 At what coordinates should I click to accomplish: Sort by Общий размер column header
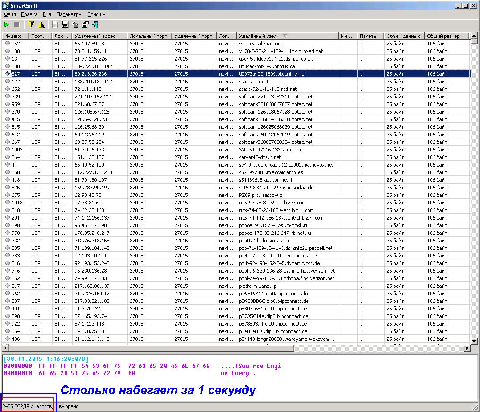pos(447,36)
